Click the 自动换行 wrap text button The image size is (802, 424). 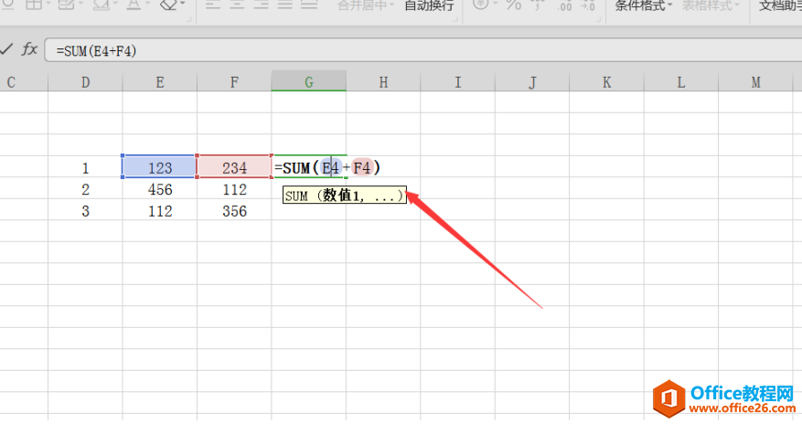[429, 5]
